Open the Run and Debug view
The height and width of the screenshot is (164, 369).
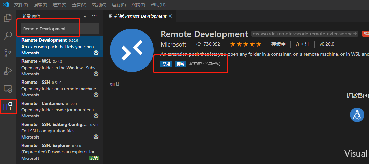point(8,71)
